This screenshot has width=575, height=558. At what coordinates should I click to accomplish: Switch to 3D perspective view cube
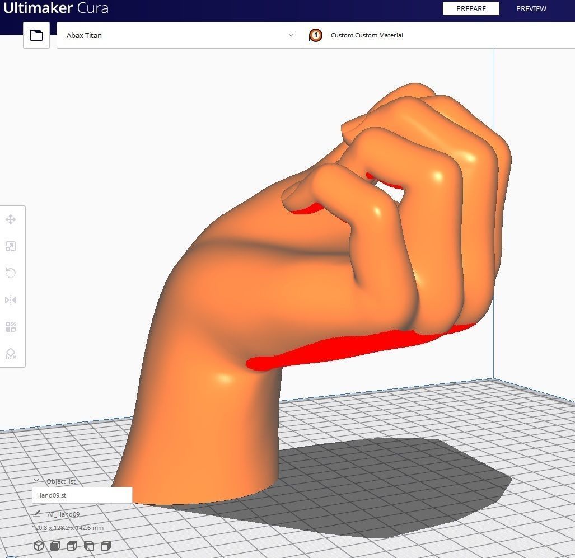(39, 546)
